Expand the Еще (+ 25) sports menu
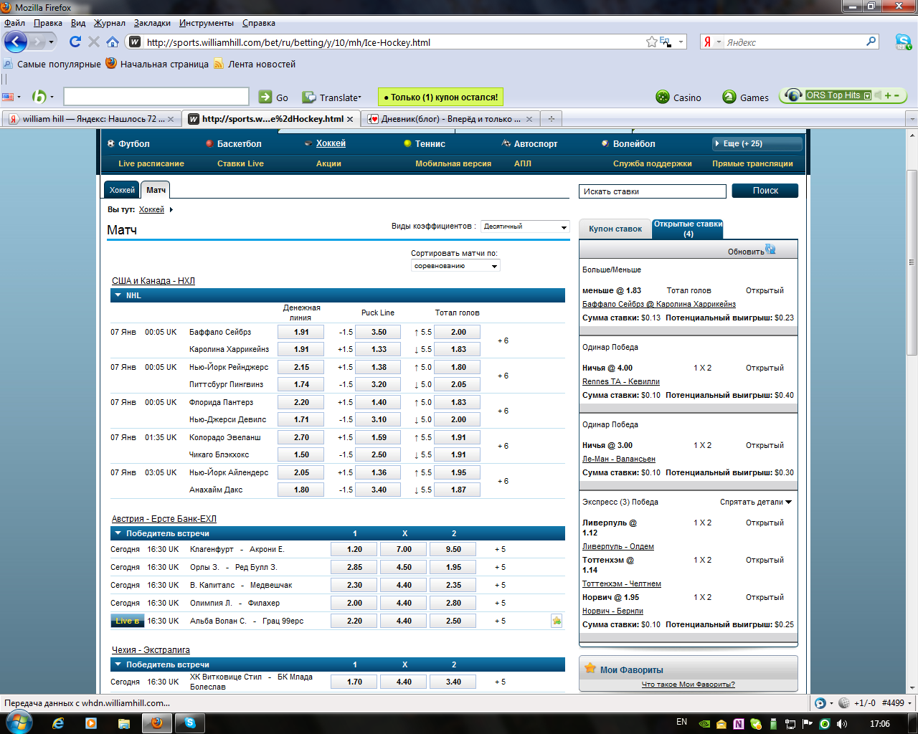 (x=756, y=144)
